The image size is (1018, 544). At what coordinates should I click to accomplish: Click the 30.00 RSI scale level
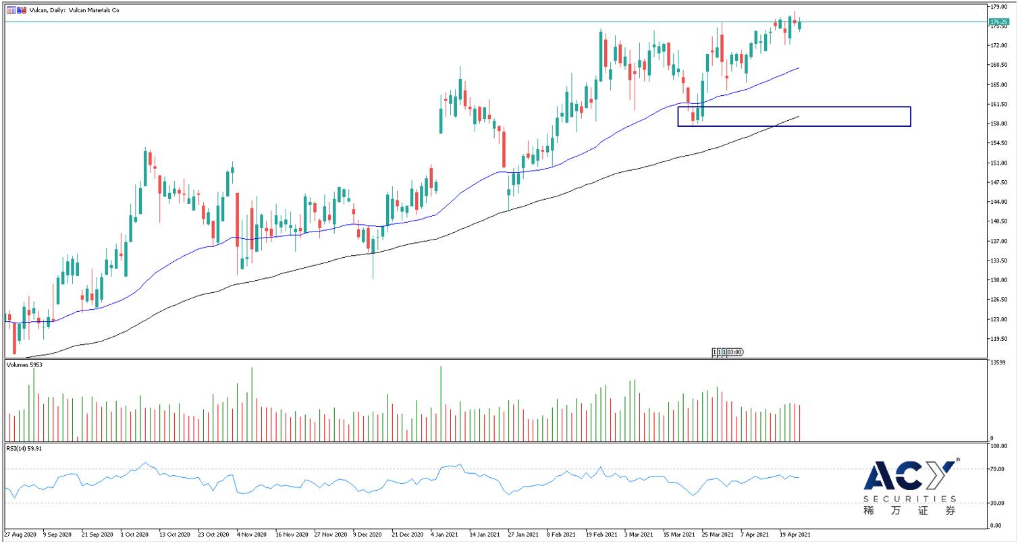tap(998, 503)
